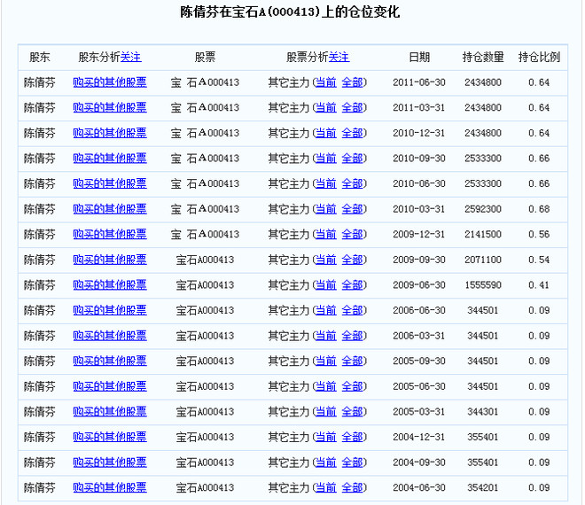Viewport: 585px width, 505px height.
Task: Open 购买的其他股票 link in 2005-03-31 row
Action: click(110, 412)
